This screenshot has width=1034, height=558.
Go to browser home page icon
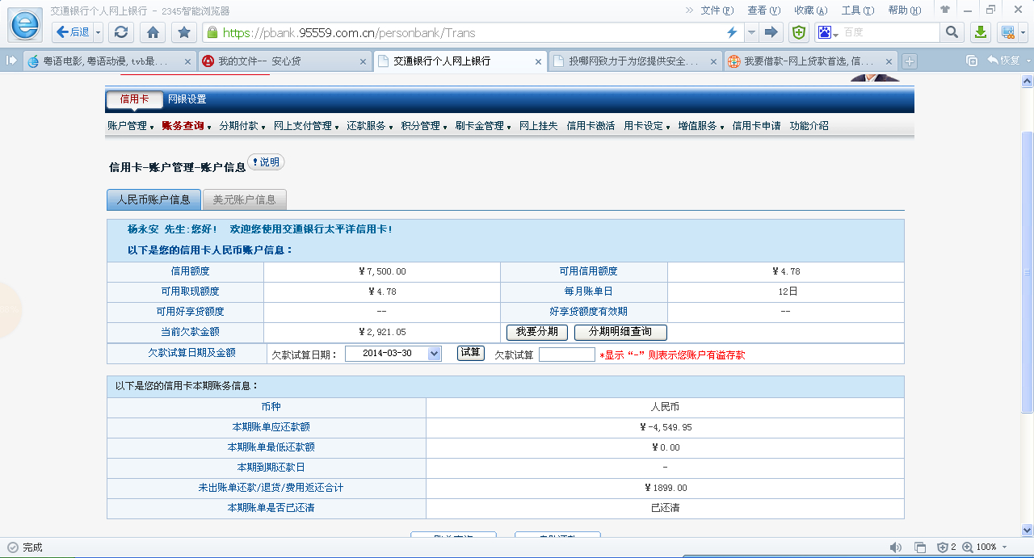click(x=152, y=32)
